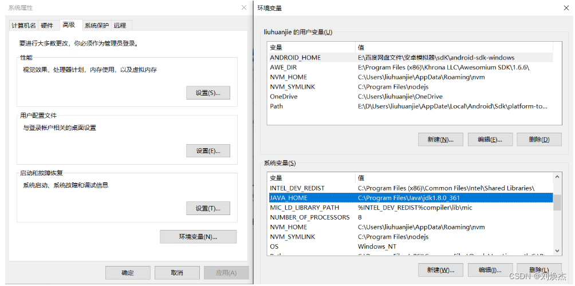Click the Windows_NT value cell

pos(377,247)
